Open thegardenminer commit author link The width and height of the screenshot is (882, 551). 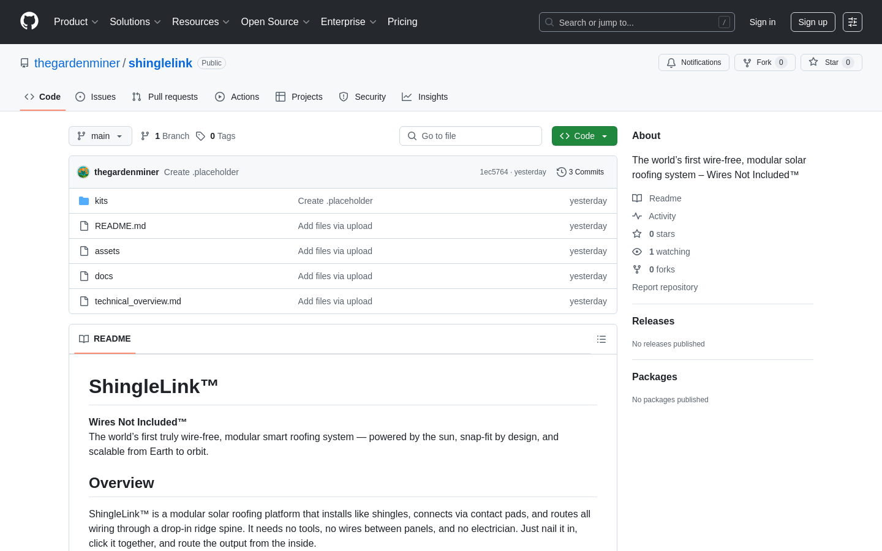point(127,172)
